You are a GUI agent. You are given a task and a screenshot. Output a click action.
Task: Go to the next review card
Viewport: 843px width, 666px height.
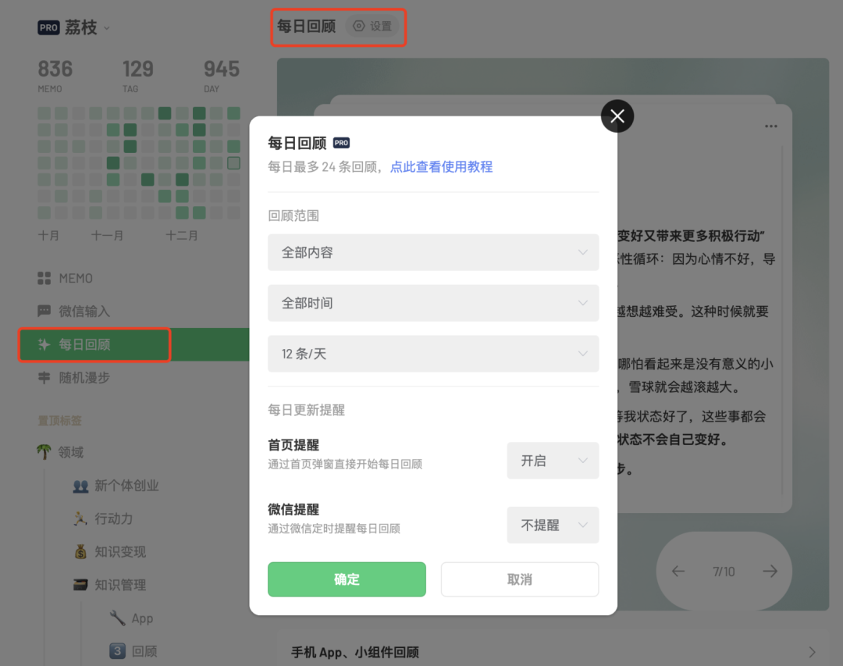(770, 572)
